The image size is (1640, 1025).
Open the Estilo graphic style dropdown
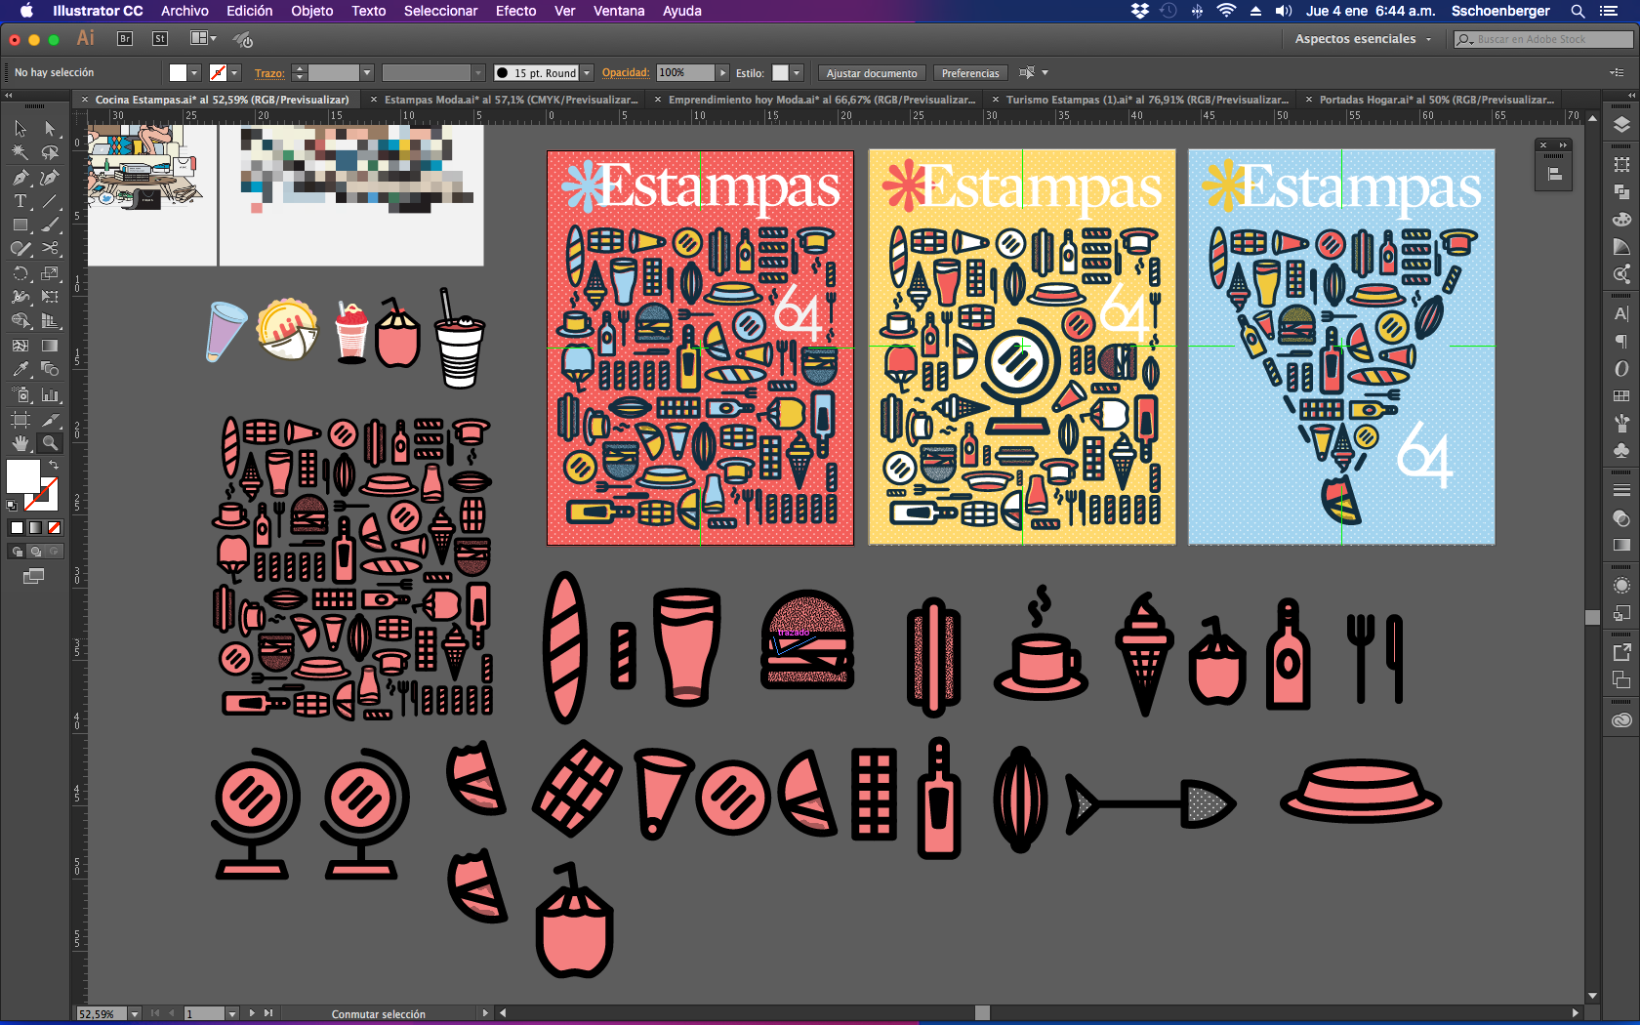pyautogui.click(x=797, y=73)
